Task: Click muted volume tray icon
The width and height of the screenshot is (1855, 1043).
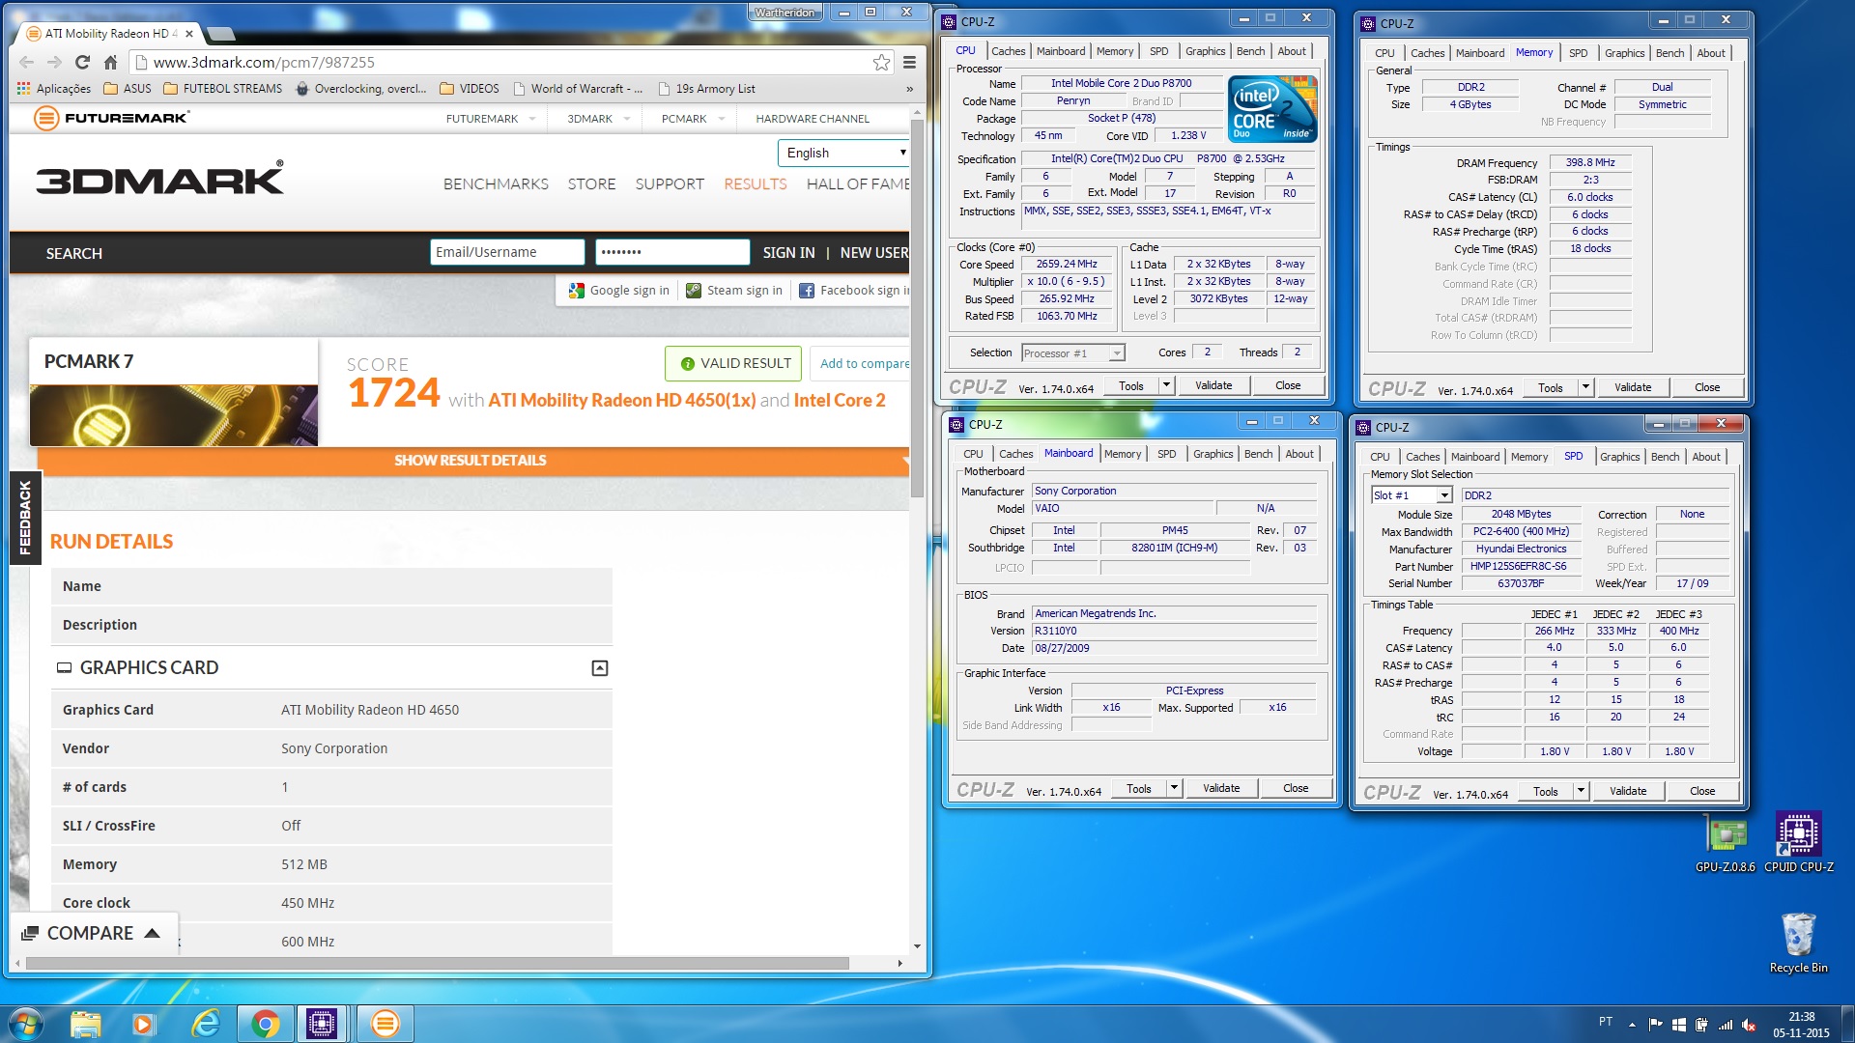Action: click(1749, 1025)
